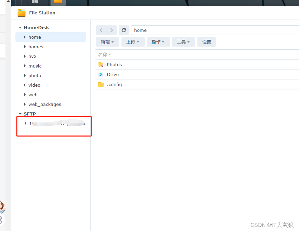This screenshot has width=299, height=231.
Task: Expand the home folder arrow
Action: 25,37
